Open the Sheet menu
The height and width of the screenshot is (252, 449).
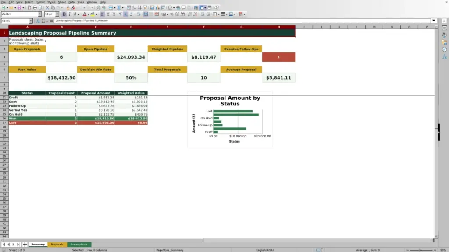tap(62, 2)
